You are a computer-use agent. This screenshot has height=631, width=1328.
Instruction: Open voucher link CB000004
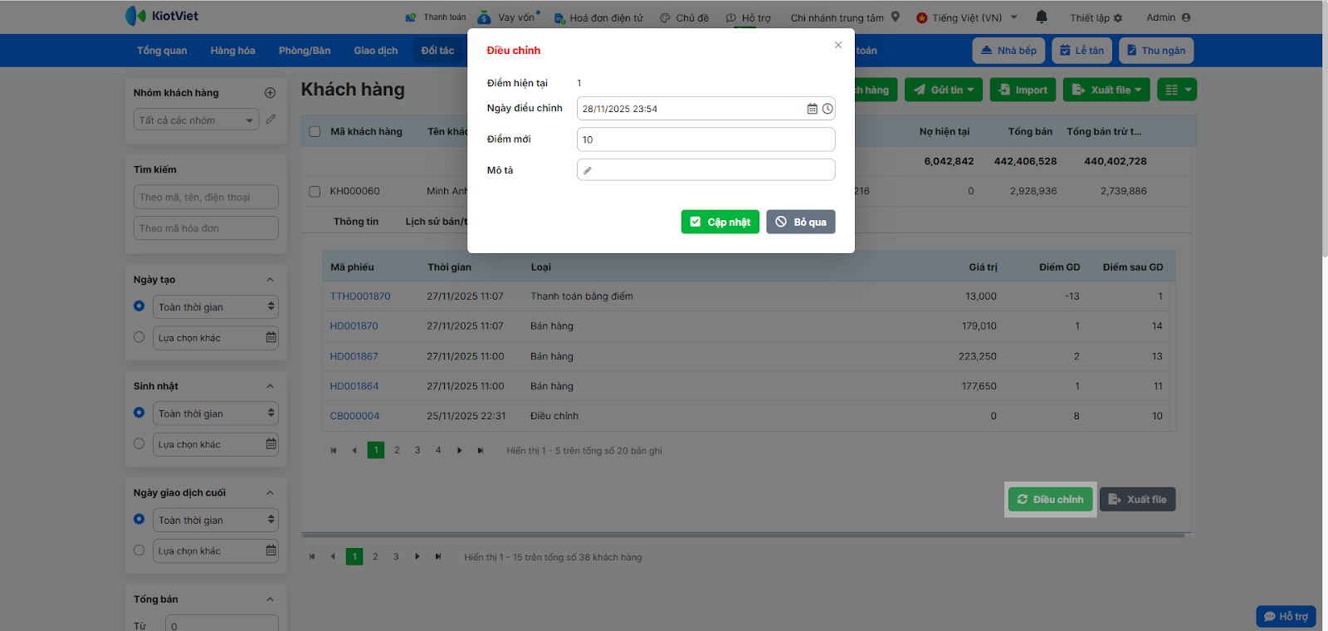(x=354, y=416)
